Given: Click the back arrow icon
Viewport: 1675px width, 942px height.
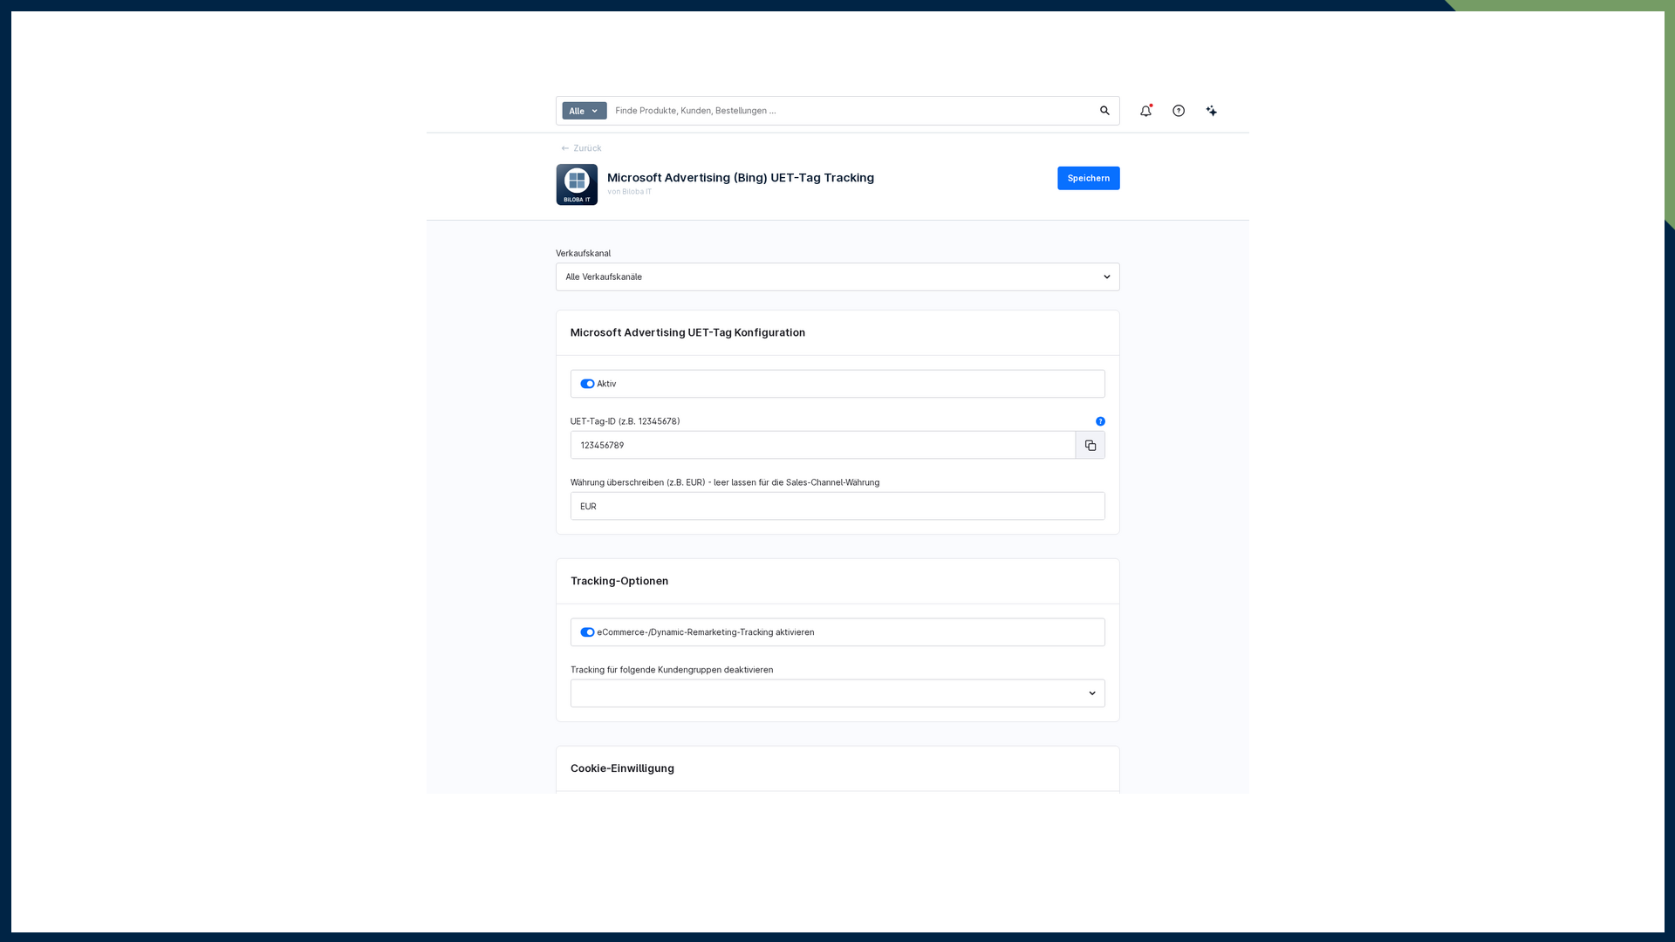Looking at the screenshot, I should coord(565,148).
